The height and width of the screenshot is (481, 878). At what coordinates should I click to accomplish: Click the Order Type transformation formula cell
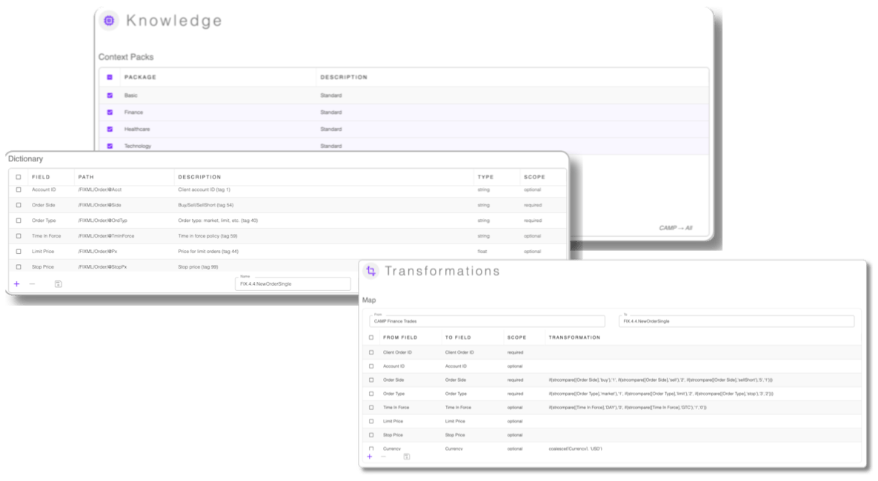point(661,394)
